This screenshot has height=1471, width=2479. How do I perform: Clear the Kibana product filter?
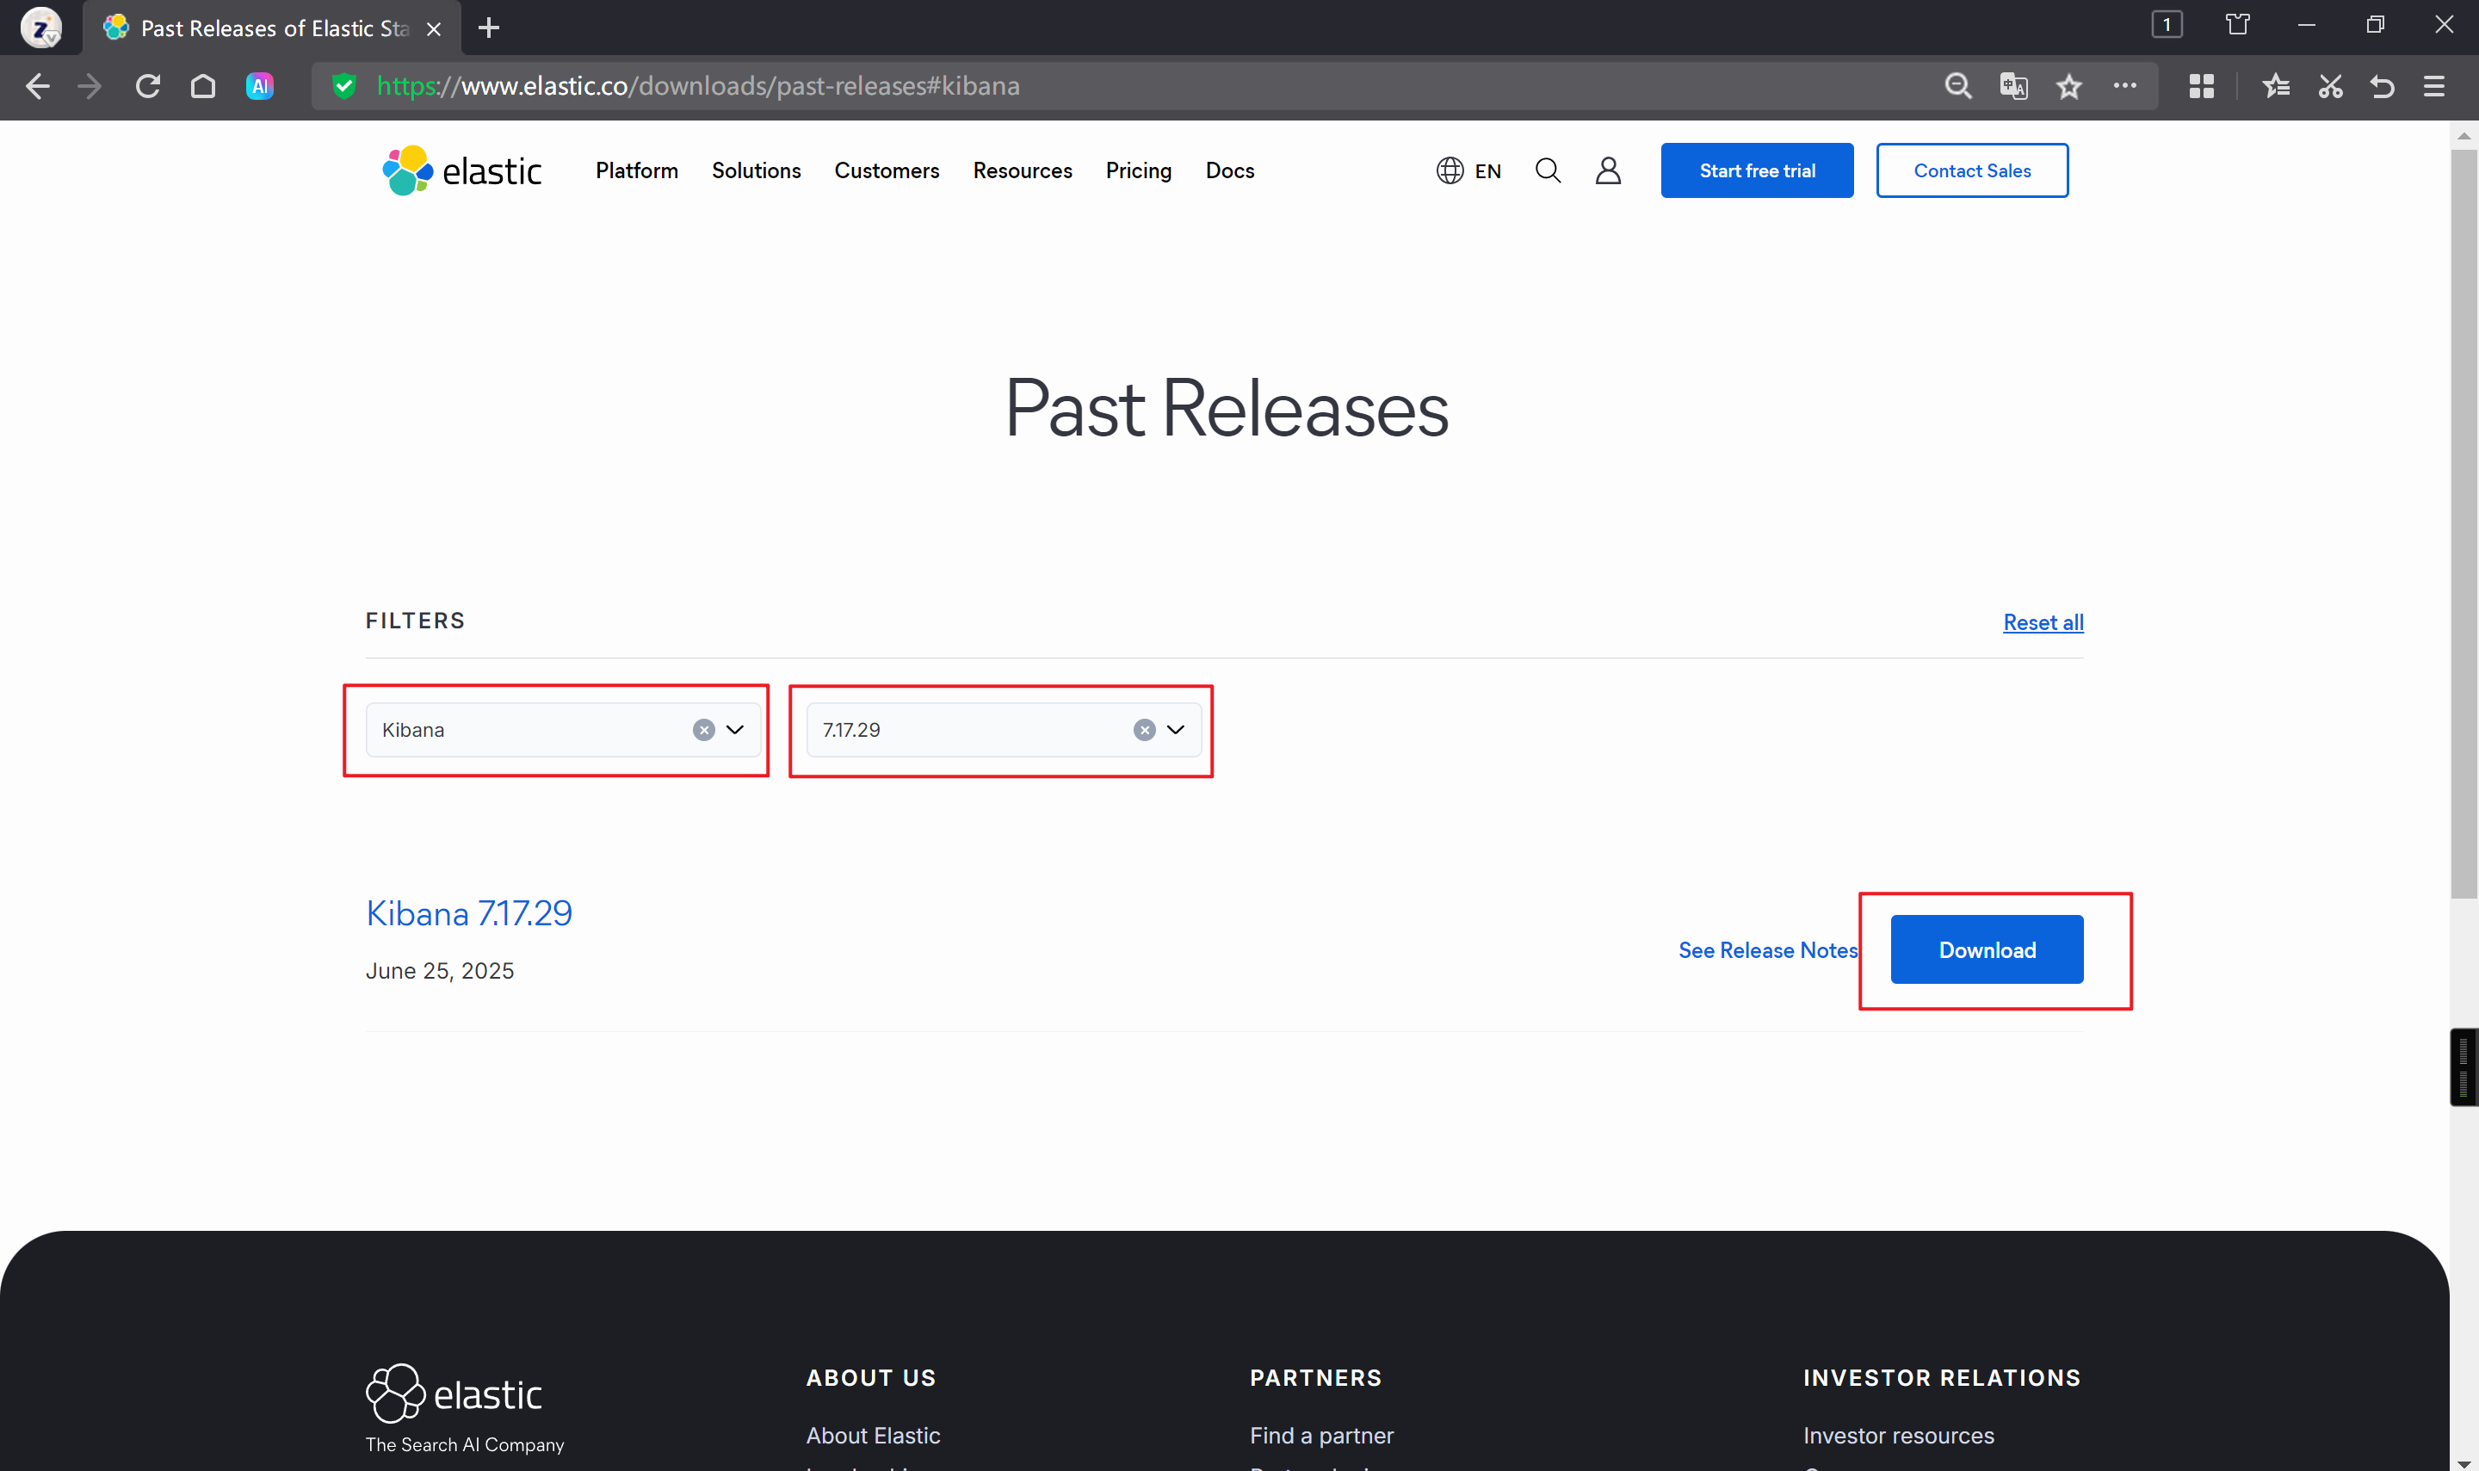click(704, 730)
